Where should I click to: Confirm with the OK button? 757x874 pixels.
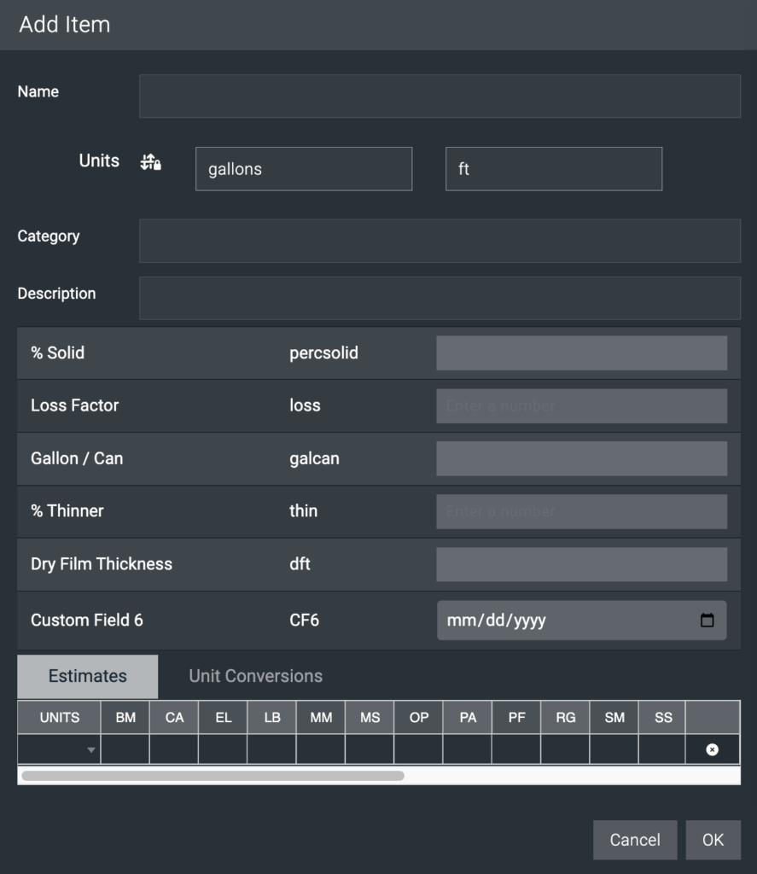[713, 840]
